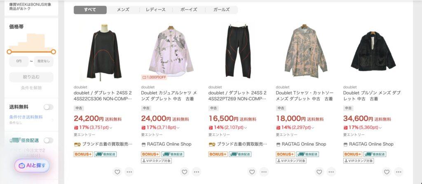Open the AIと探す assistant button
The image size is (422, 184).
click(x=32, y=166)
